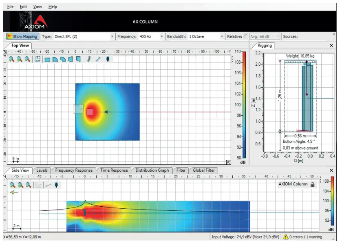
Task: Click the '0,83 m above ground' label
Action: [300, 148]
